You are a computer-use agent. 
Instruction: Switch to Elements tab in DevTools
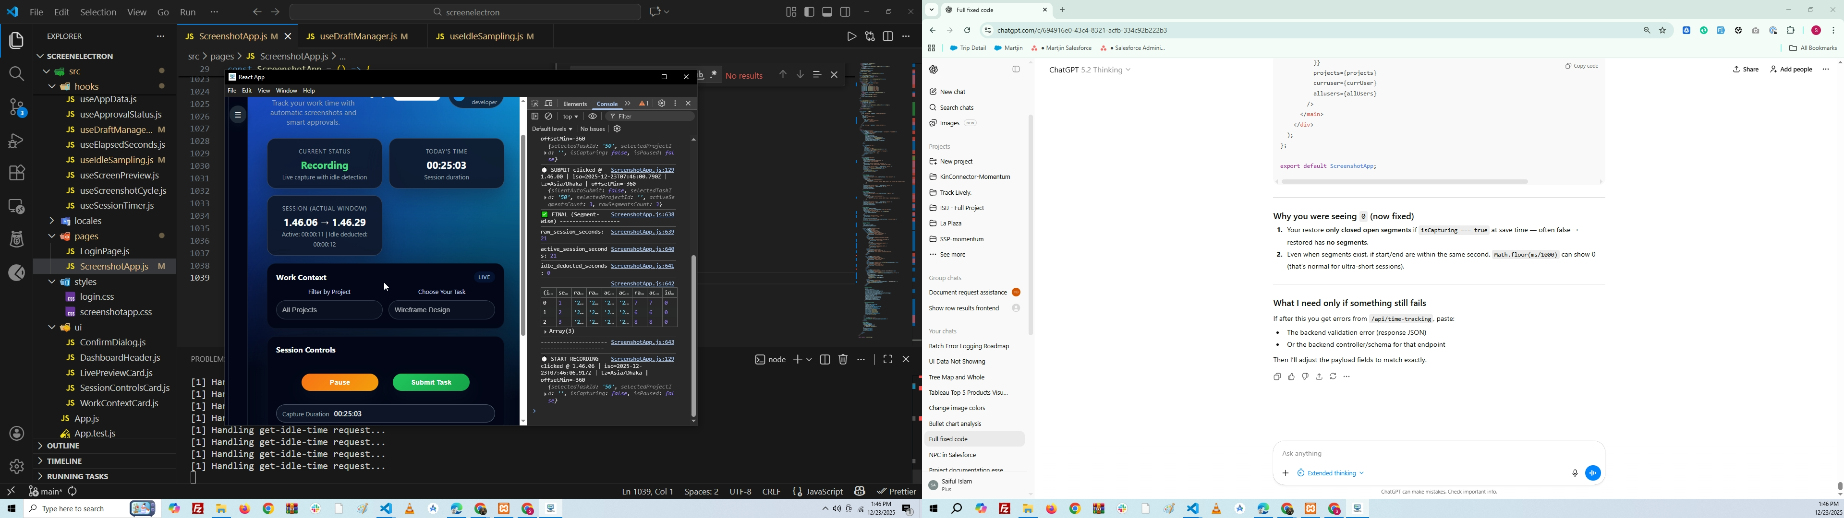pos(575,104)
